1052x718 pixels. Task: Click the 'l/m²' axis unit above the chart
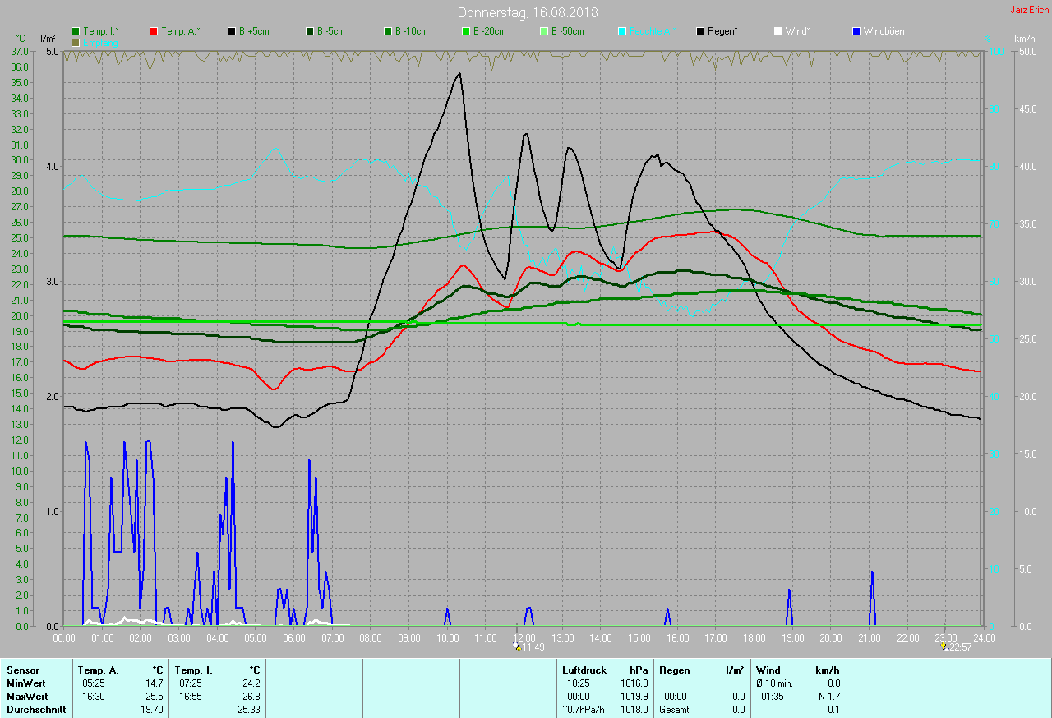pyautogui.click(x=48, y=39)
